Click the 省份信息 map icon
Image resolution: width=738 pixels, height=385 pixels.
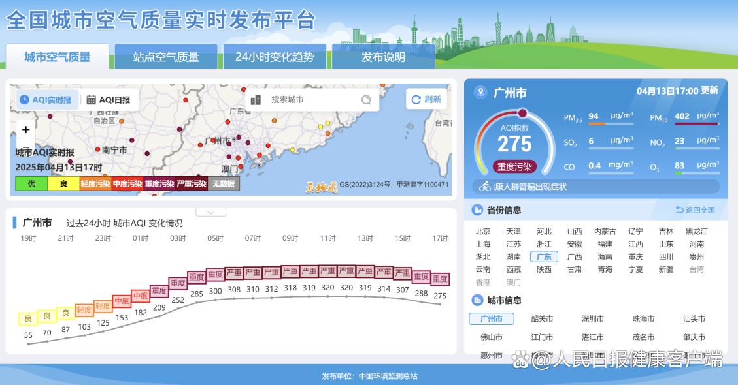coord(477,210)
